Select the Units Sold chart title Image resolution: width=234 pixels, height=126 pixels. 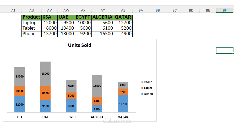80,45
